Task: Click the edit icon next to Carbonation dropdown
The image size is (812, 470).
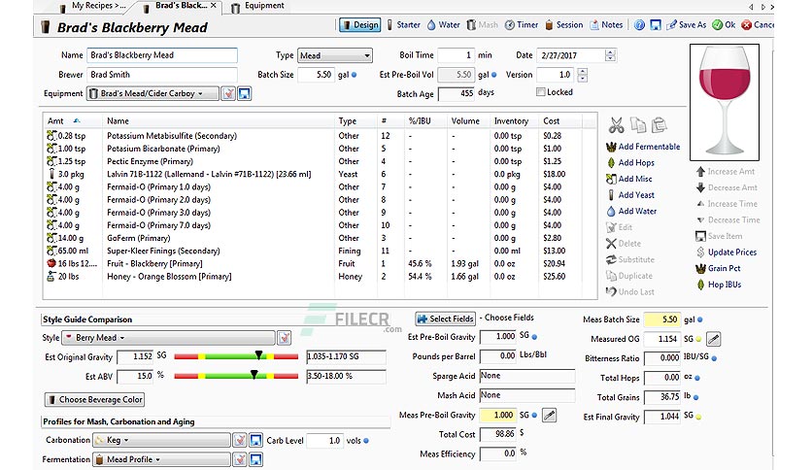Action: [x=239, y=441]
